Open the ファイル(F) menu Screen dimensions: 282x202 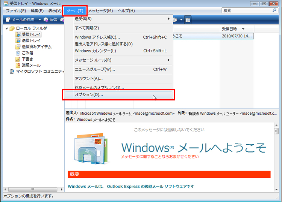point(16,11)
